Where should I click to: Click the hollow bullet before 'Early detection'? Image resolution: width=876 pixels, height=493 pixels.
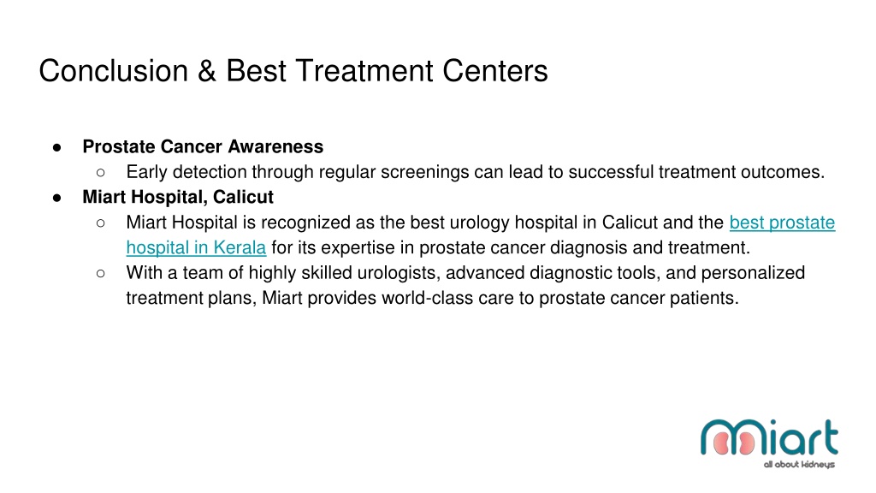coord(101,173)
